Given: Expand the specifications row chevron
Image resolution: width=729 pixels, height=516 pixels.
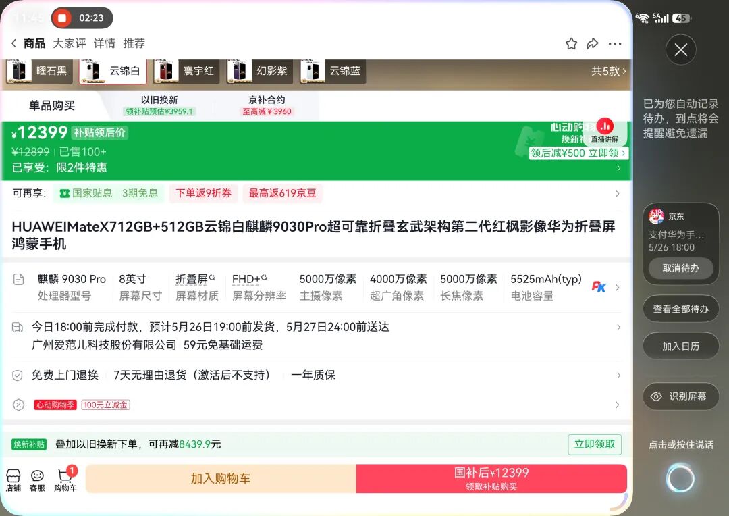Looking at the screenshot, I should point(618,288).
